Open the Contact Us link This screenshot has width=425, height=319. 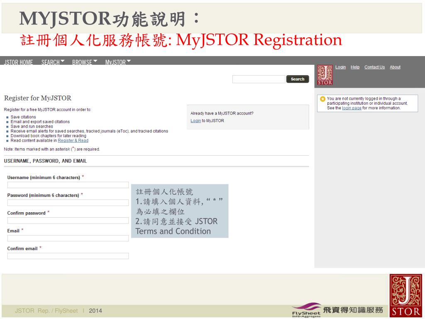tap(375, 67)
